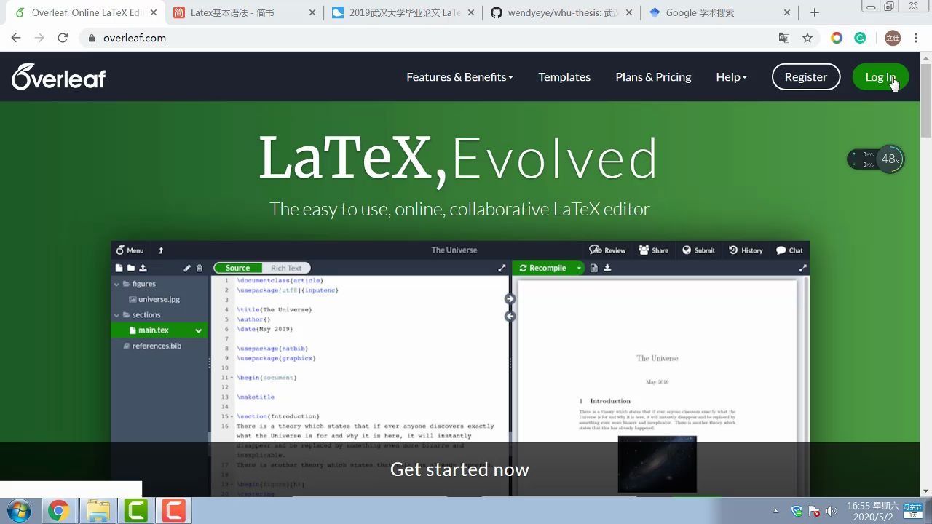Click The Universe project title

[454, 250]
